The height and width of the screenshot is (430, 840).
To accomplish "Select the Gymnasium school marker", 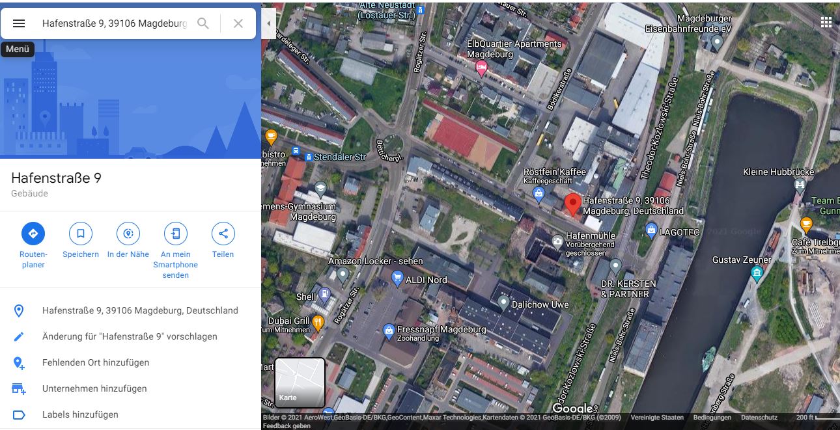I will [x=320, y=190].
